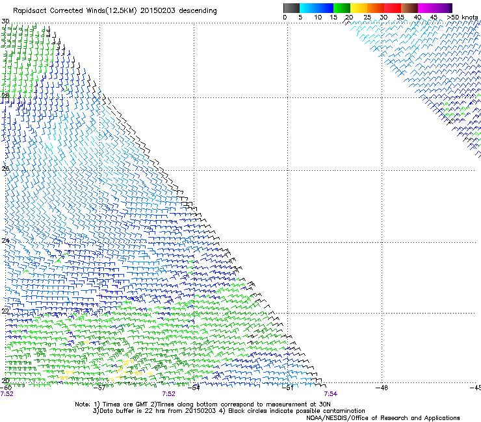Click the longitude label '-54' on the bottom axis

194,388
